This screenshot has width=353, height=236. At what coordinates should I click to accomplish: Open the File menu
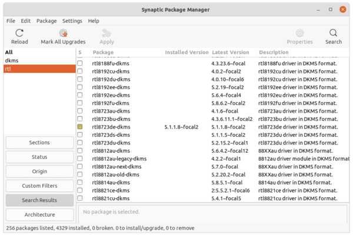[x=11, y=21]
